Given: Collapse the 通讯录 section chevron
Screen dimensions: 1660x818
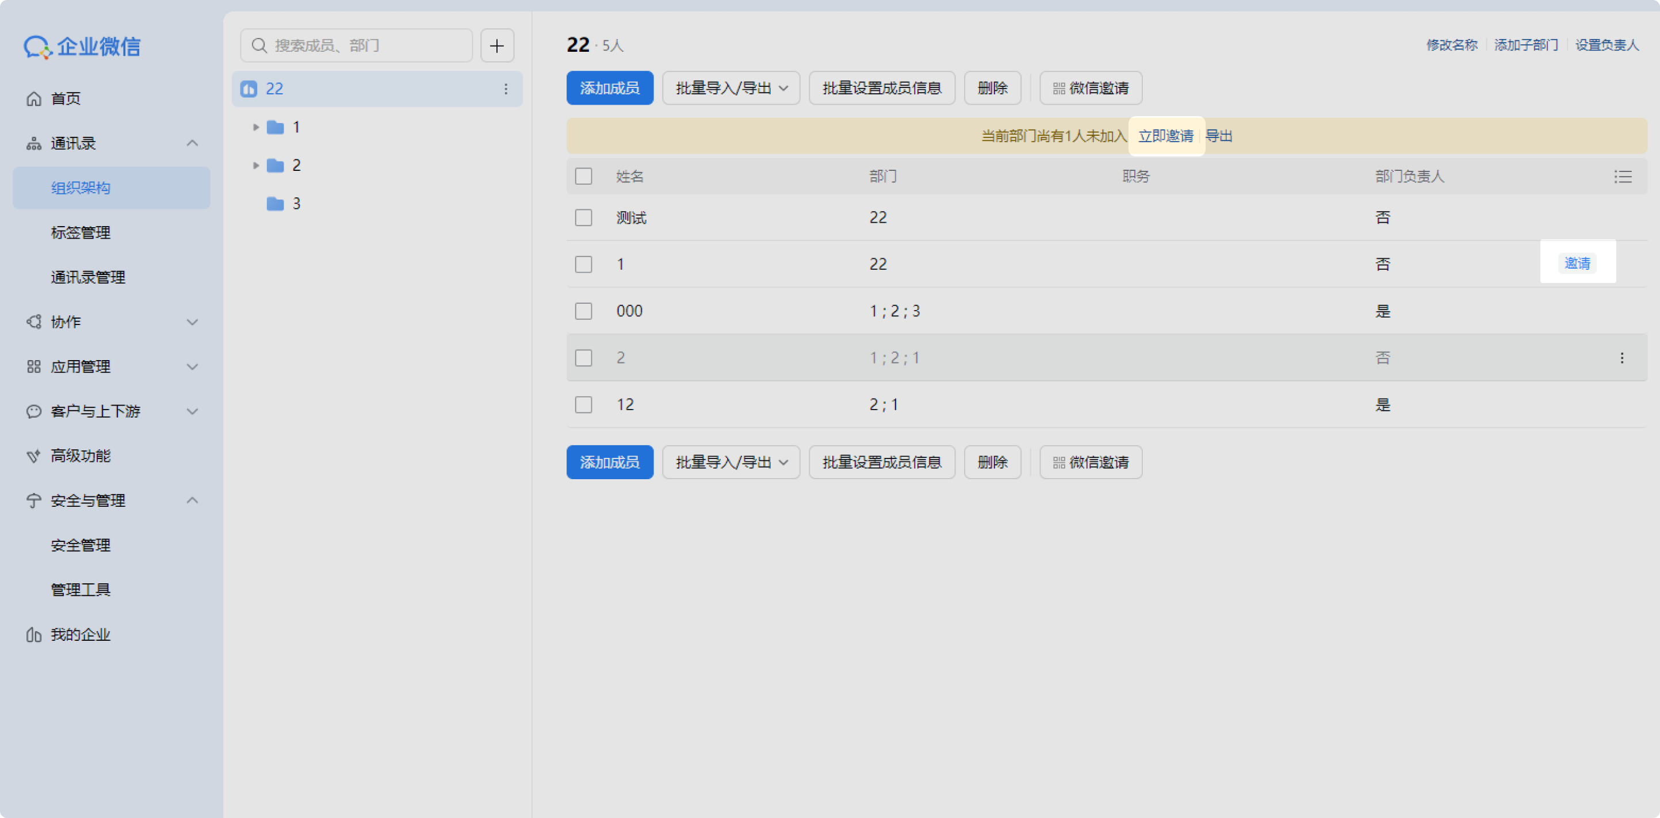Looking at the screenshot, I should (192, 143).
